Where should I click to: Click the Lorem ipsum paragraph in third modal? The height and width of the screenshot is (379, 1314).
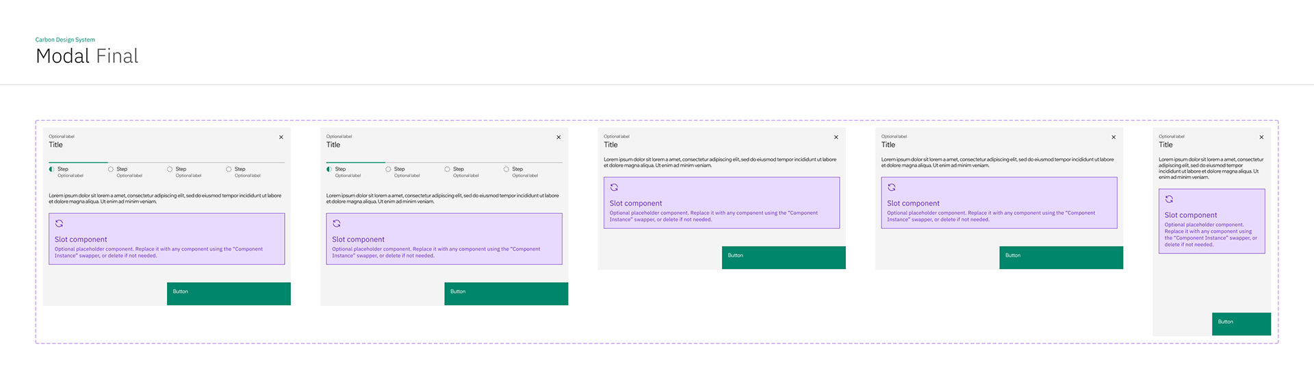[x=720, y=163]
